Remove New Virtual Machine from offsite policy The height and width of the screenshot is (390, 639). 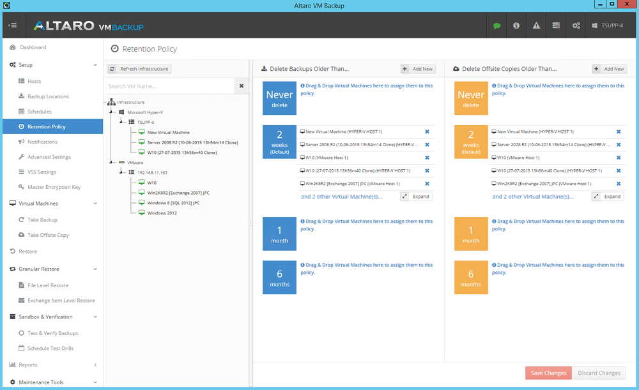[x=618, y=131]
